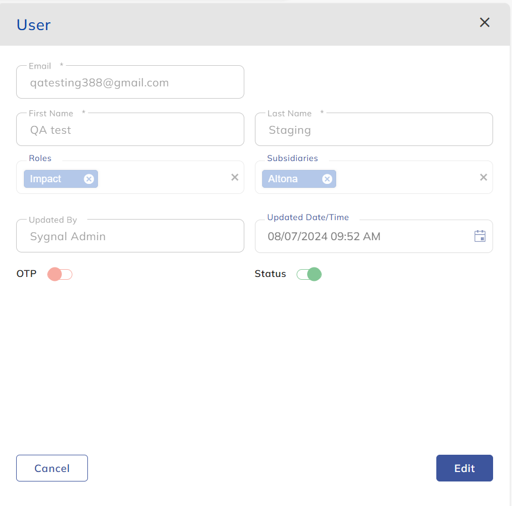Image resolution: width=512 pixels, height=506 pixels.
Task: Open the Roles selection dropdown
Action: 167,178
